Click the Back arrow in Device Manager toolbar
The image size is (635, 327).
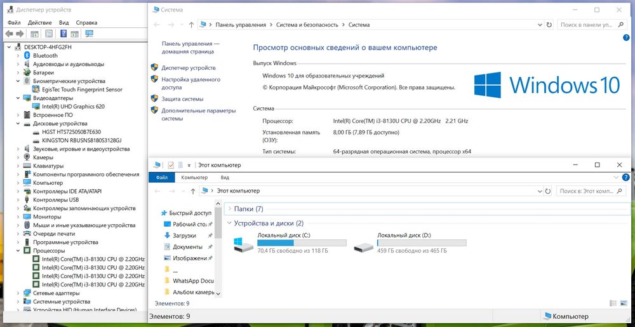[x=9, y=34]
